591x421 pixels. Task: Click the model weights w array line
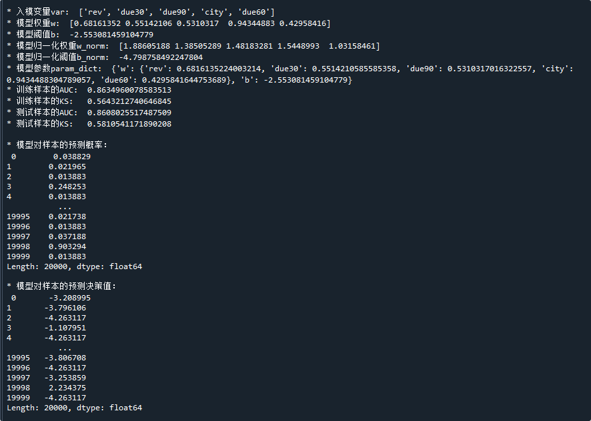point(169,23)
